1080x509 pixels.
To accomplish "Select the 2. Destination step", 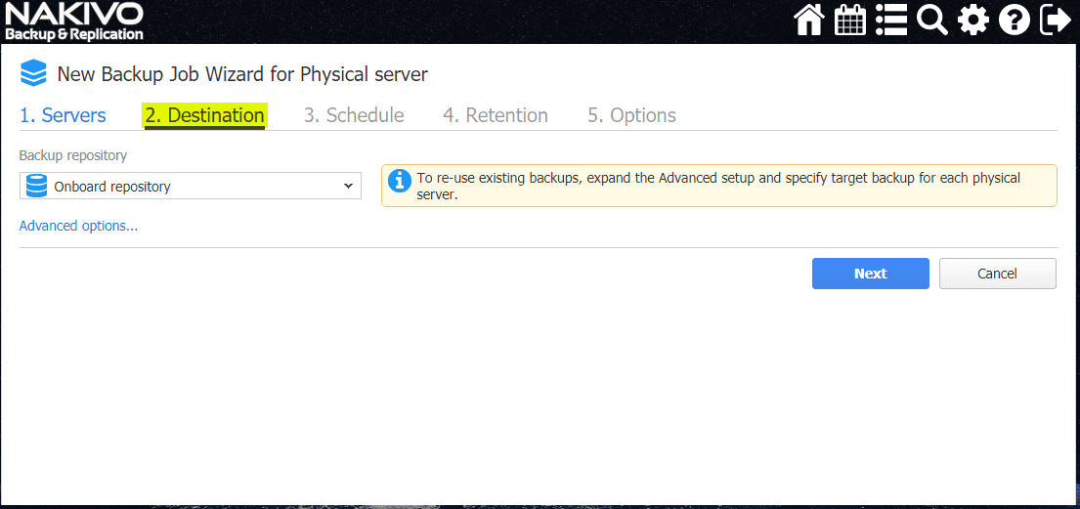I will coord(204,115).
